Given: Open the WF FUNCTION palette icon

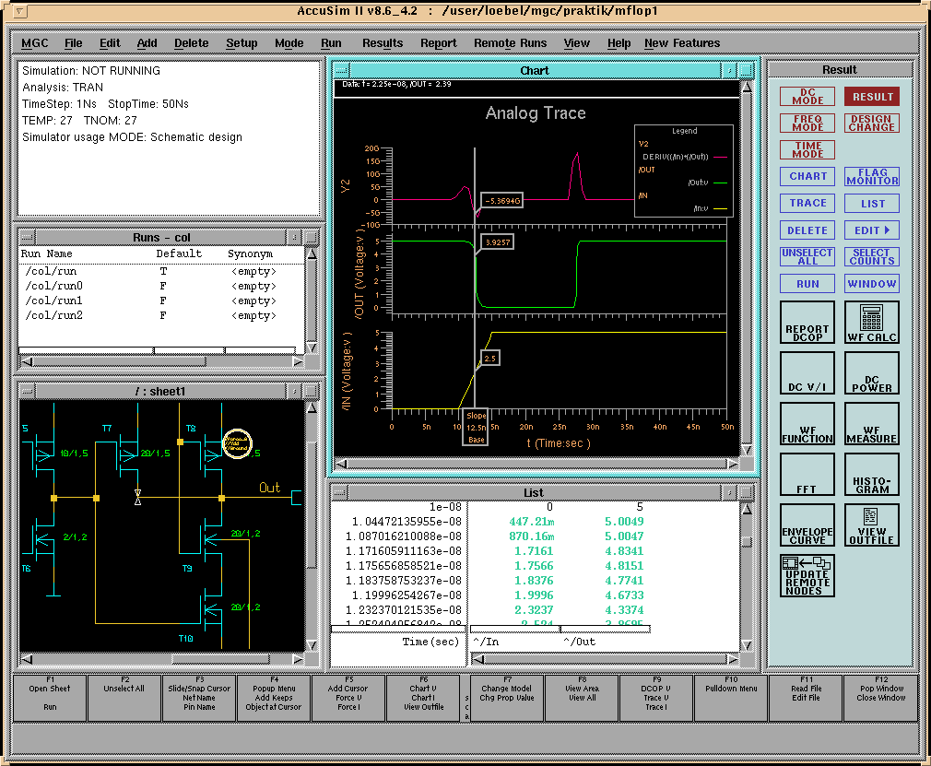Looking at the screenshot, I should [807, 423].
